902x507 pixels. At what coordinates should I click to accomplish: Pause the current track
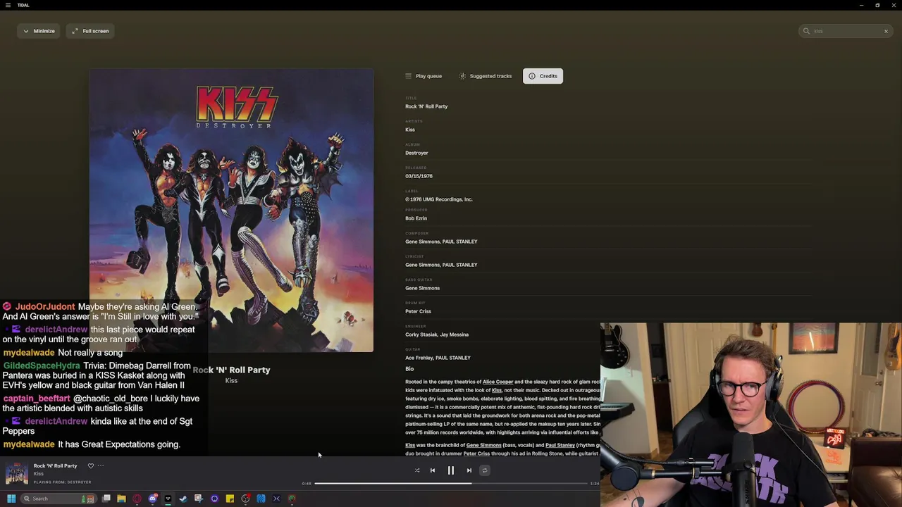(451, 470)
